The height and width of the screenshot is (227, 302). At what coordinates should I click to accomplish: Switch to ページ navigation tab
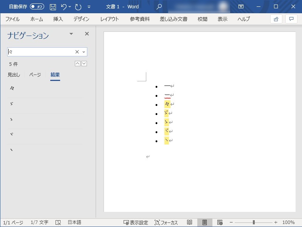click(x=35, y=75)
